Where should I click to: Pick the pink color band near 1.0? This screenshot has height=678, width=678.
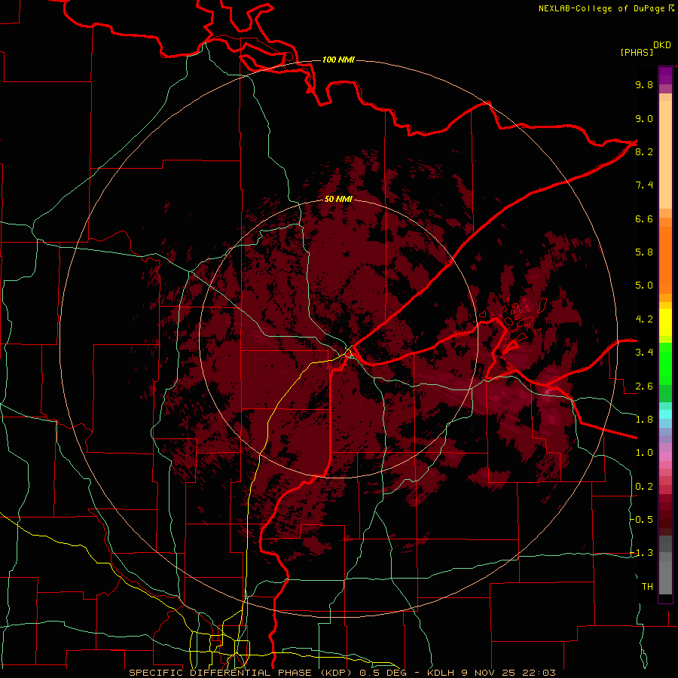pos(665,457)
